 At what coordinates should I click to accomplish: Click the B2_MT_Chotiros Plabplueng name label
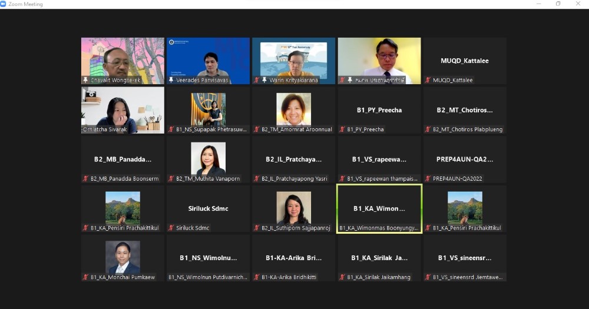pyautogui.click(x=468, y=129)
